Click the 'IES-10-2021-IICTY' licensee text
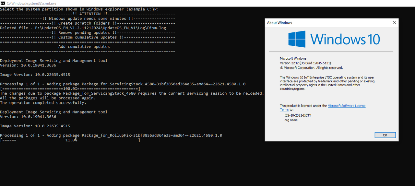Screen dimensions: 415x186 pyautogui.click(x=298, y=115)
